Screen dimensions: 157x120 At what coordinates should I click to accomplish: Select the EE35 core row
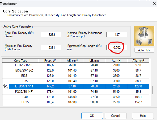76,81
